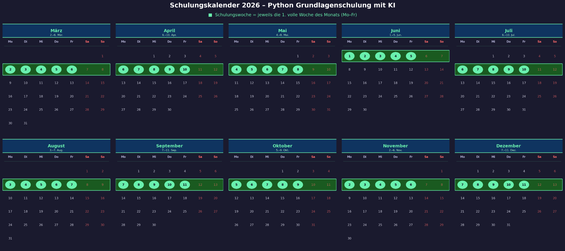Image resolution: width=565 pixels, height=251 pixels.
Task: Select day 31 in März
Action: click(x=25, y=123)
